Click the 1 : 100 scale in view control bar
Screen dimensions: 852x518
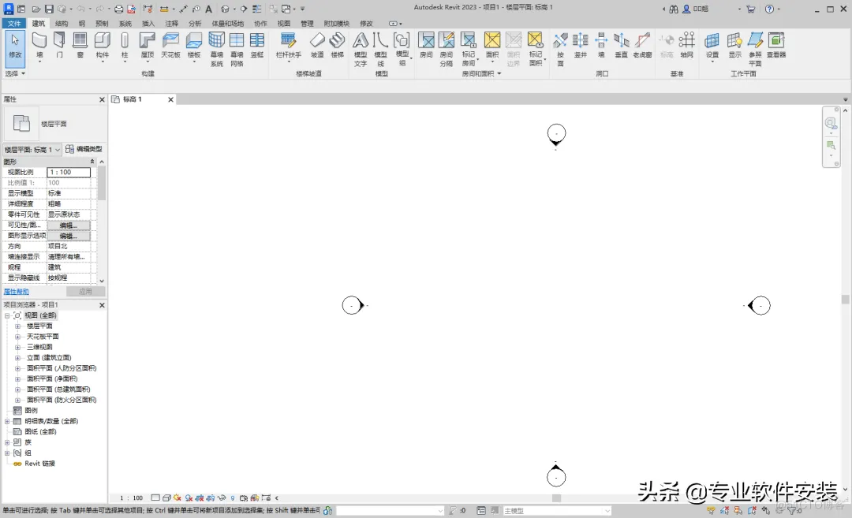pos(131,498)
